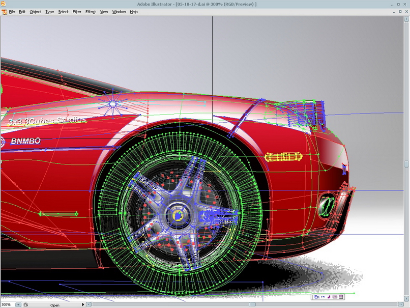Screen dimensions: 410x308
Task: Expand the status bar display options arrow
Action: pos(83,304)
